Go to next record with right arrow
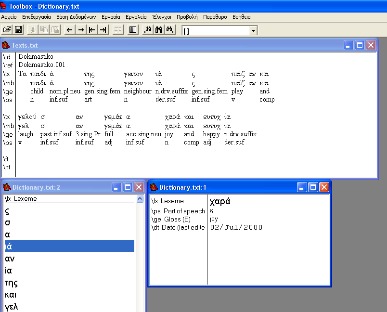The width and height of the screenshot is (387, 312). pyautogui.click(x=81, y=30)
